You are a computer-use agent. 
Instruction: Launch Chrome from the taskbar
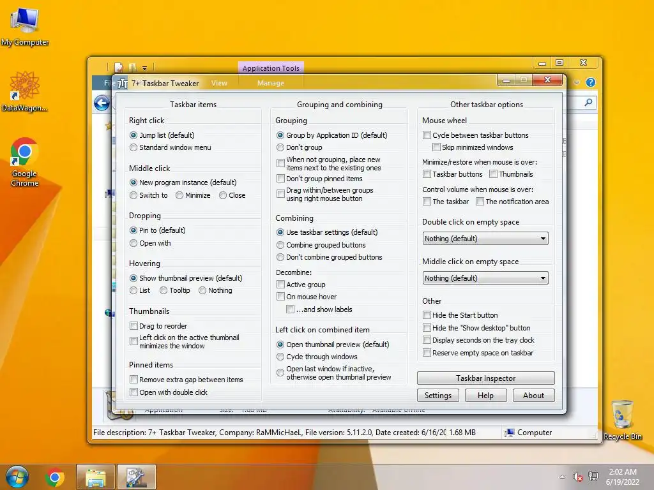tap(55, 477)
